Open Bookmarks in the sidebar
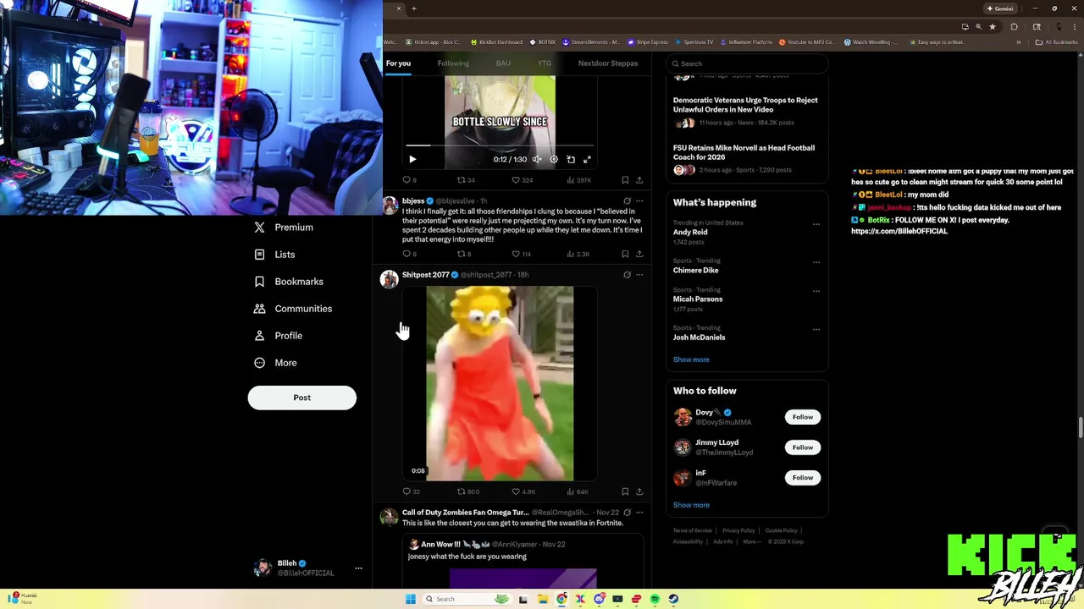Viewport: 1084px width, 609px height. (289, 282)
